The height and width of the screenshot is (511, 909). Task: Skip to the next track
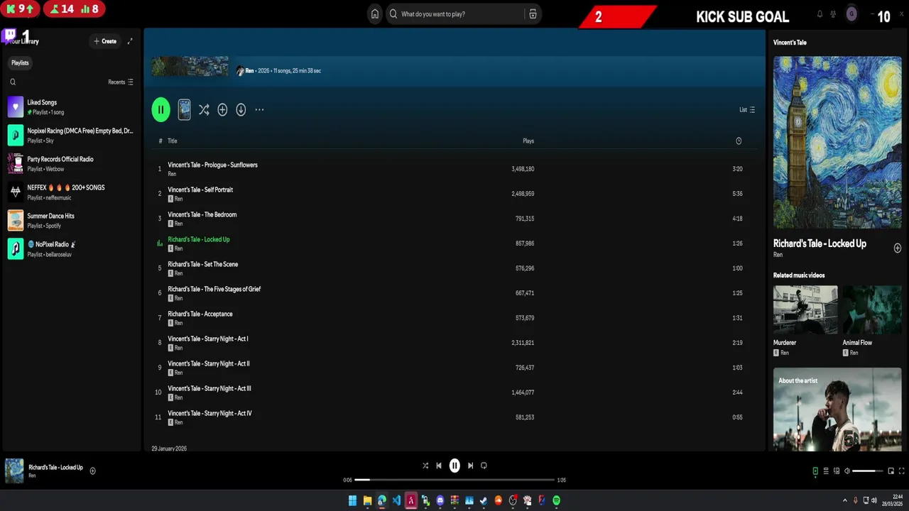click(470, 466)
